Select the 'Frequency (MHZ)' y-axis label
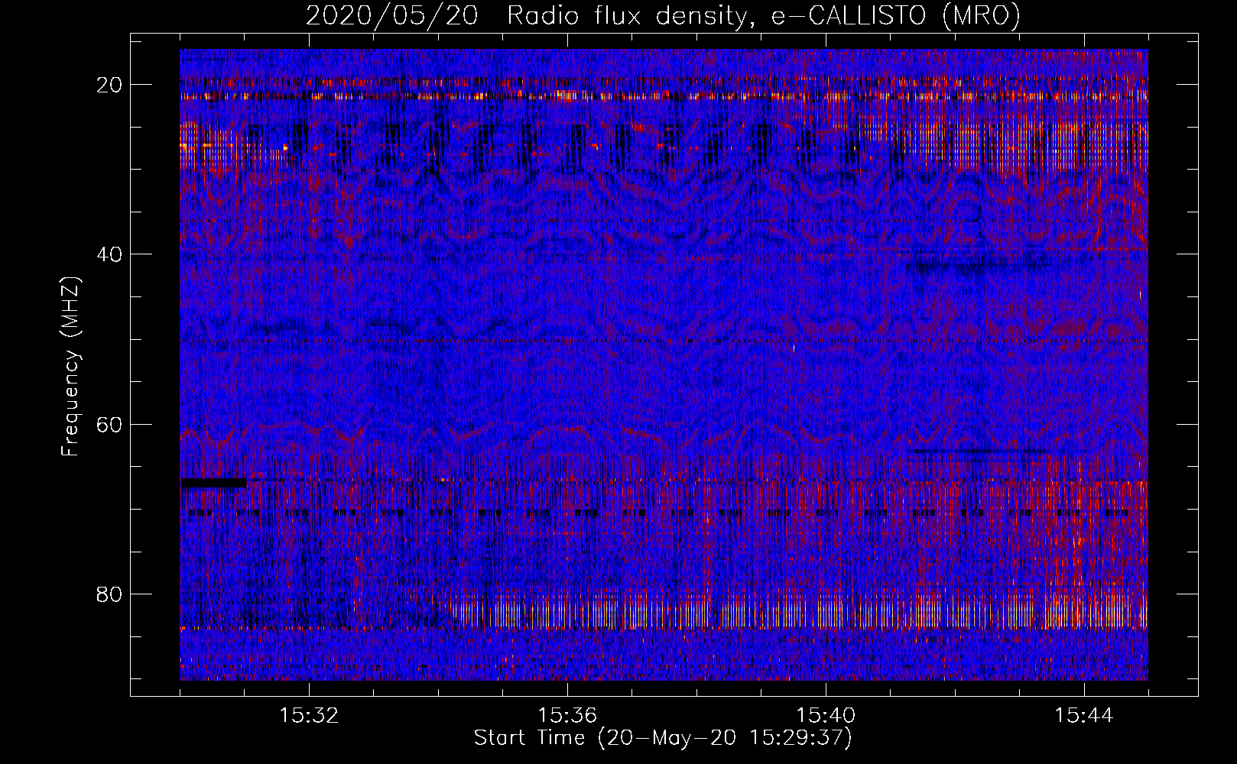This screenshot has width=1237, height=764. (x=70, y=367)
